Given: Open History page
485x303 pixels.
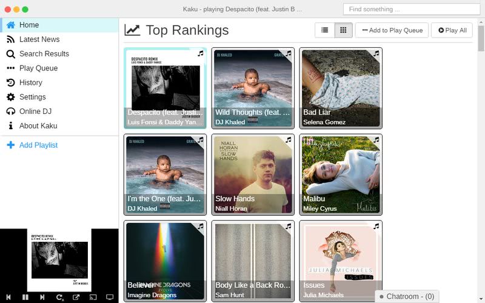Looking at the screenshot, I should point(59,82).
